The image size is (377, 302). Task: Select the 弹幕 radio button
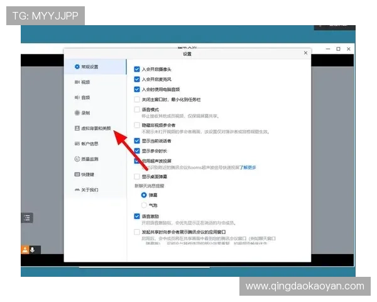click(x=144, y=195)
